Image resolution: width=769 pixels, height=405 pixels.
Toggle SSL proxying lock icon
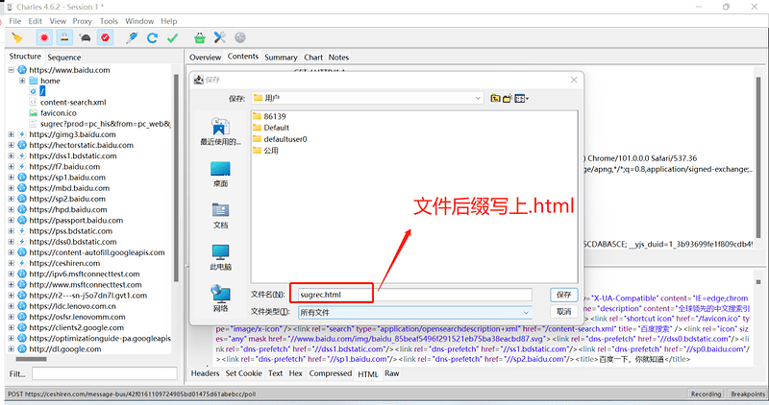click(64, 37)
